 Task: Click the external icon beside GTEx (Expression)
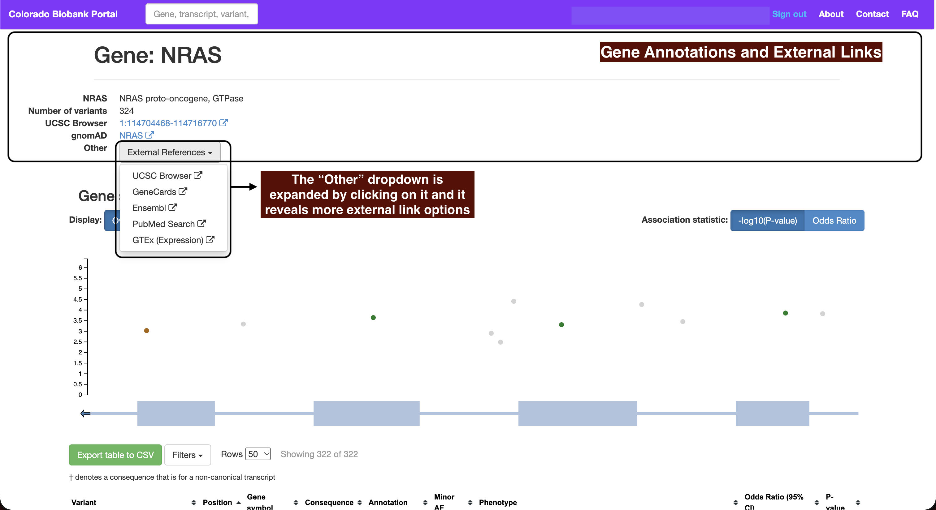(x=210, y=240)
